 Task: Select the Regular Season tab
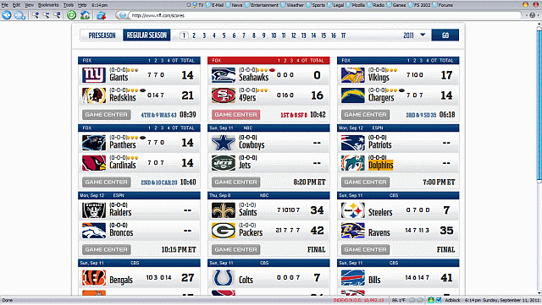147,35
